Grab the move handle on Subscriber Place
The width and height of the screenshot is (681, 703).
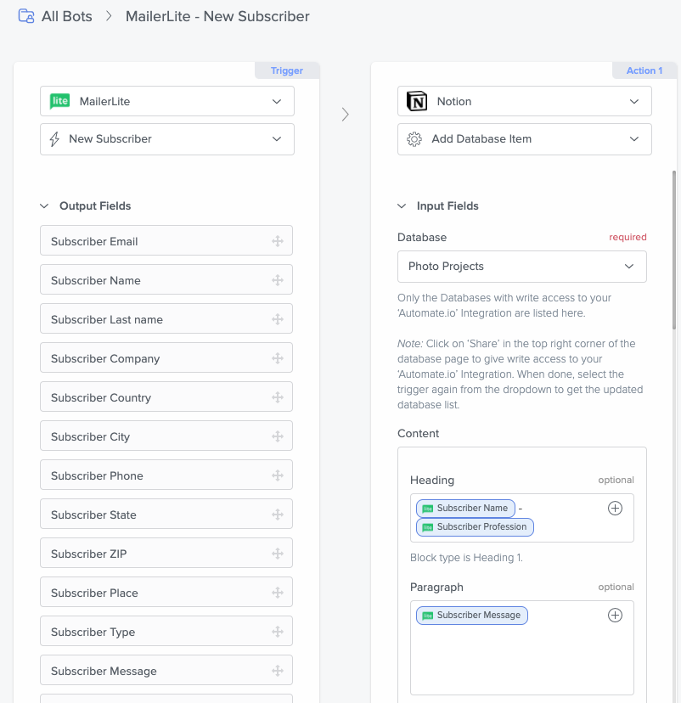[x=278, y=593]
